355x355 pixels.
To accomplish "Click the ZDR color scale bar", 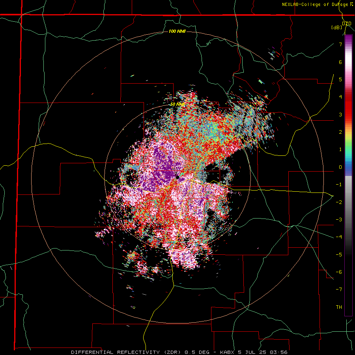I will [x=348, y=175].
